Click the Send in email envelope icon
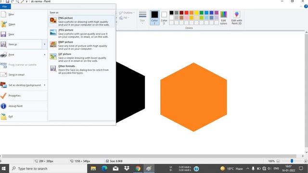The image size is (308, 173). 3,75
